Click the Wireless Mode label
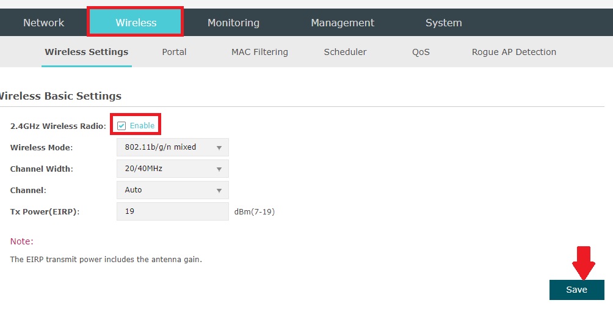Screen dimensions: 613x311 pyautogui.click(x=42, y=147)
